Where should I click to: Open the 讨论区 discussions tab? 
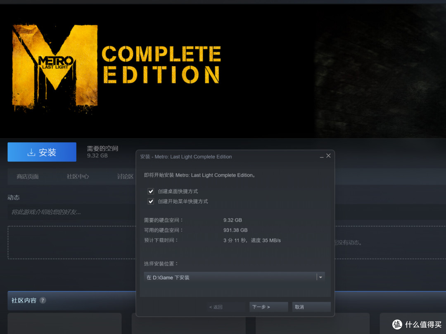click(125, 176)
